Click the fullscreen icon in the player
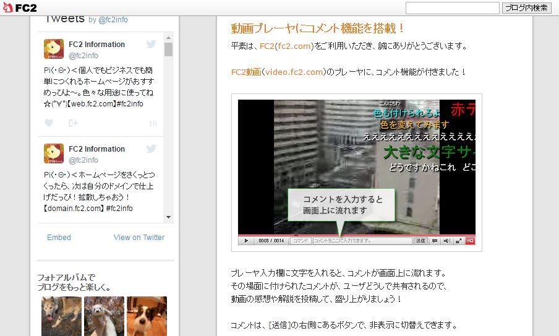559x336 pixels. point(458,241)
